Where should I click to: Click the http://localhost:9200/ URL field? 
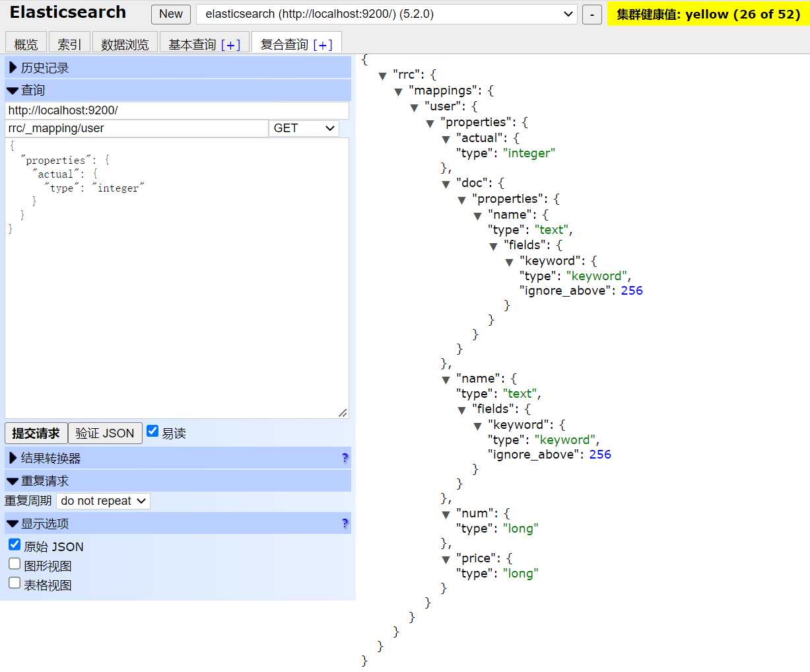[177, 110]
